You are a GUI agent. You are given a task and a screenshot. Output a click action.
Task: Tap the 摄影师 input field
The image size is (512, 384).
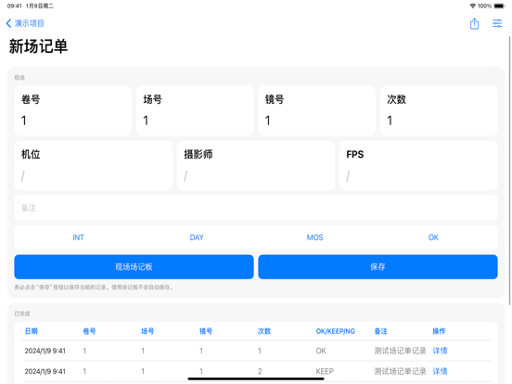256,166
